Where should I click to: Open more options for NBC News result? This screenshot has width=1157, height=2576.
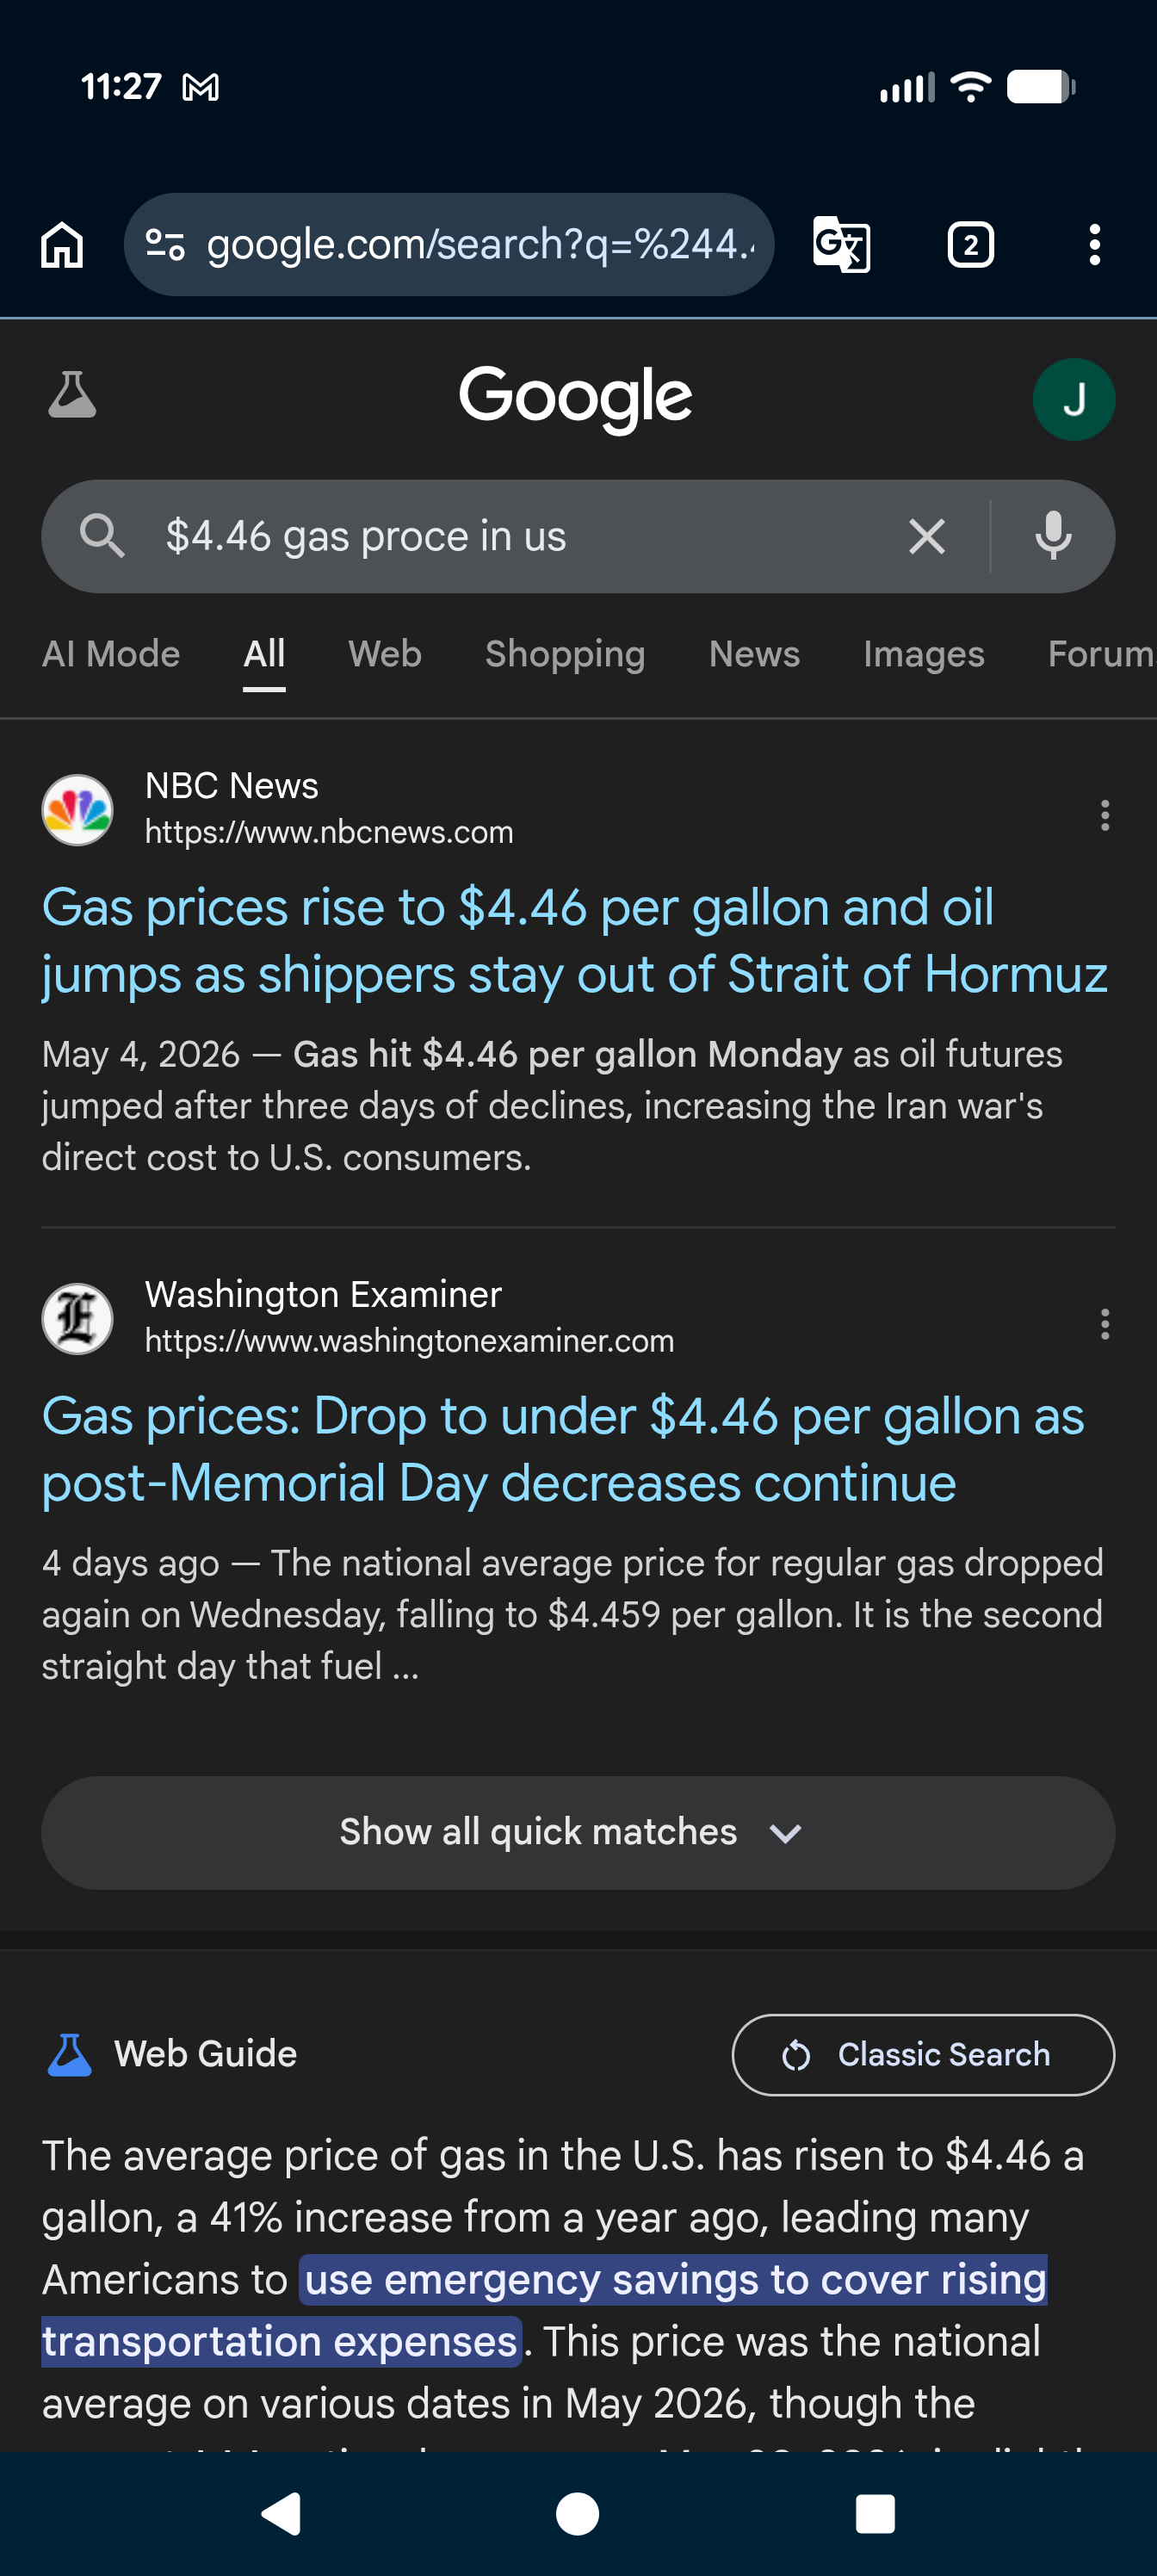tap(1104, 815)
